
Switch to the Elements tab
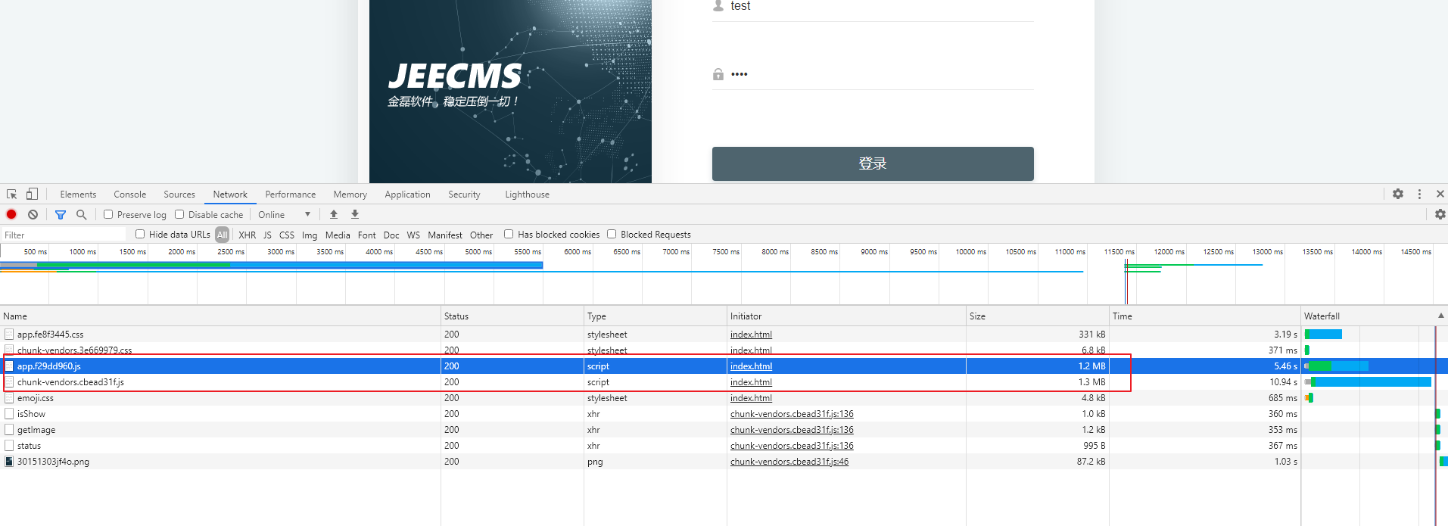[78, 195]
